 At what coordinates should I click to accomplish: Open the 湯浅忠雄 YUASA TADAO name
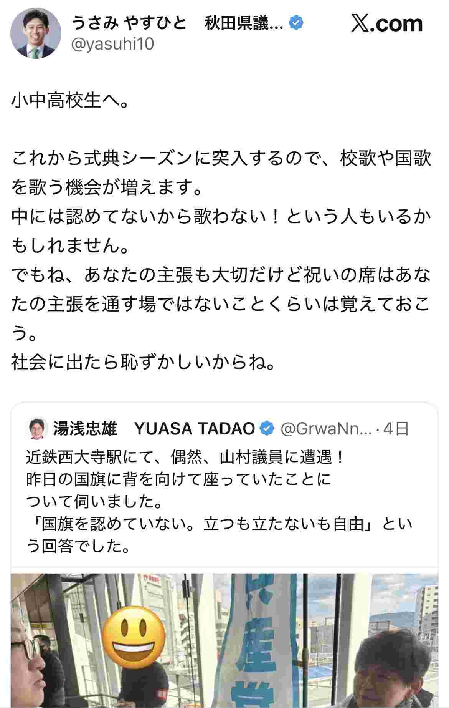point(154,429)
